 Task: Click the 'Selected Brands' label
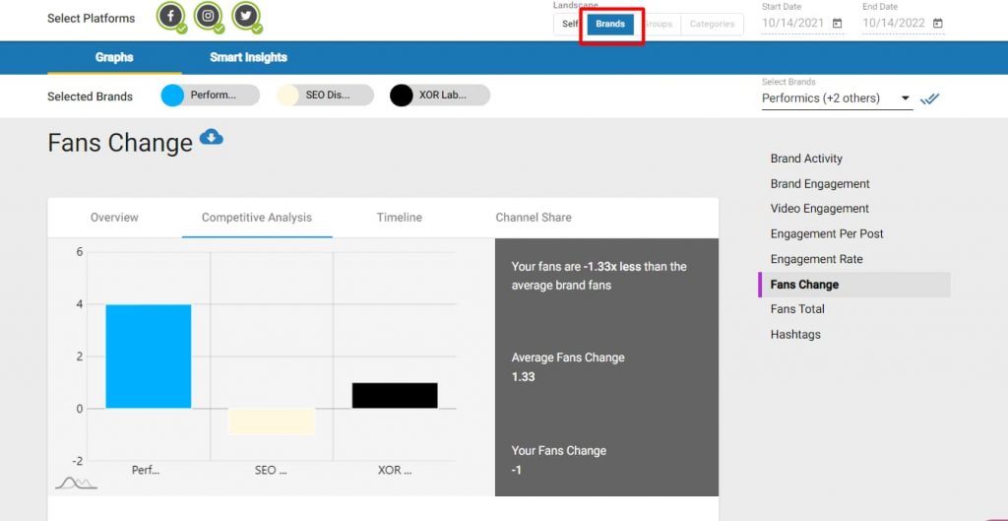pyautogui.click(x=90, y=97)
